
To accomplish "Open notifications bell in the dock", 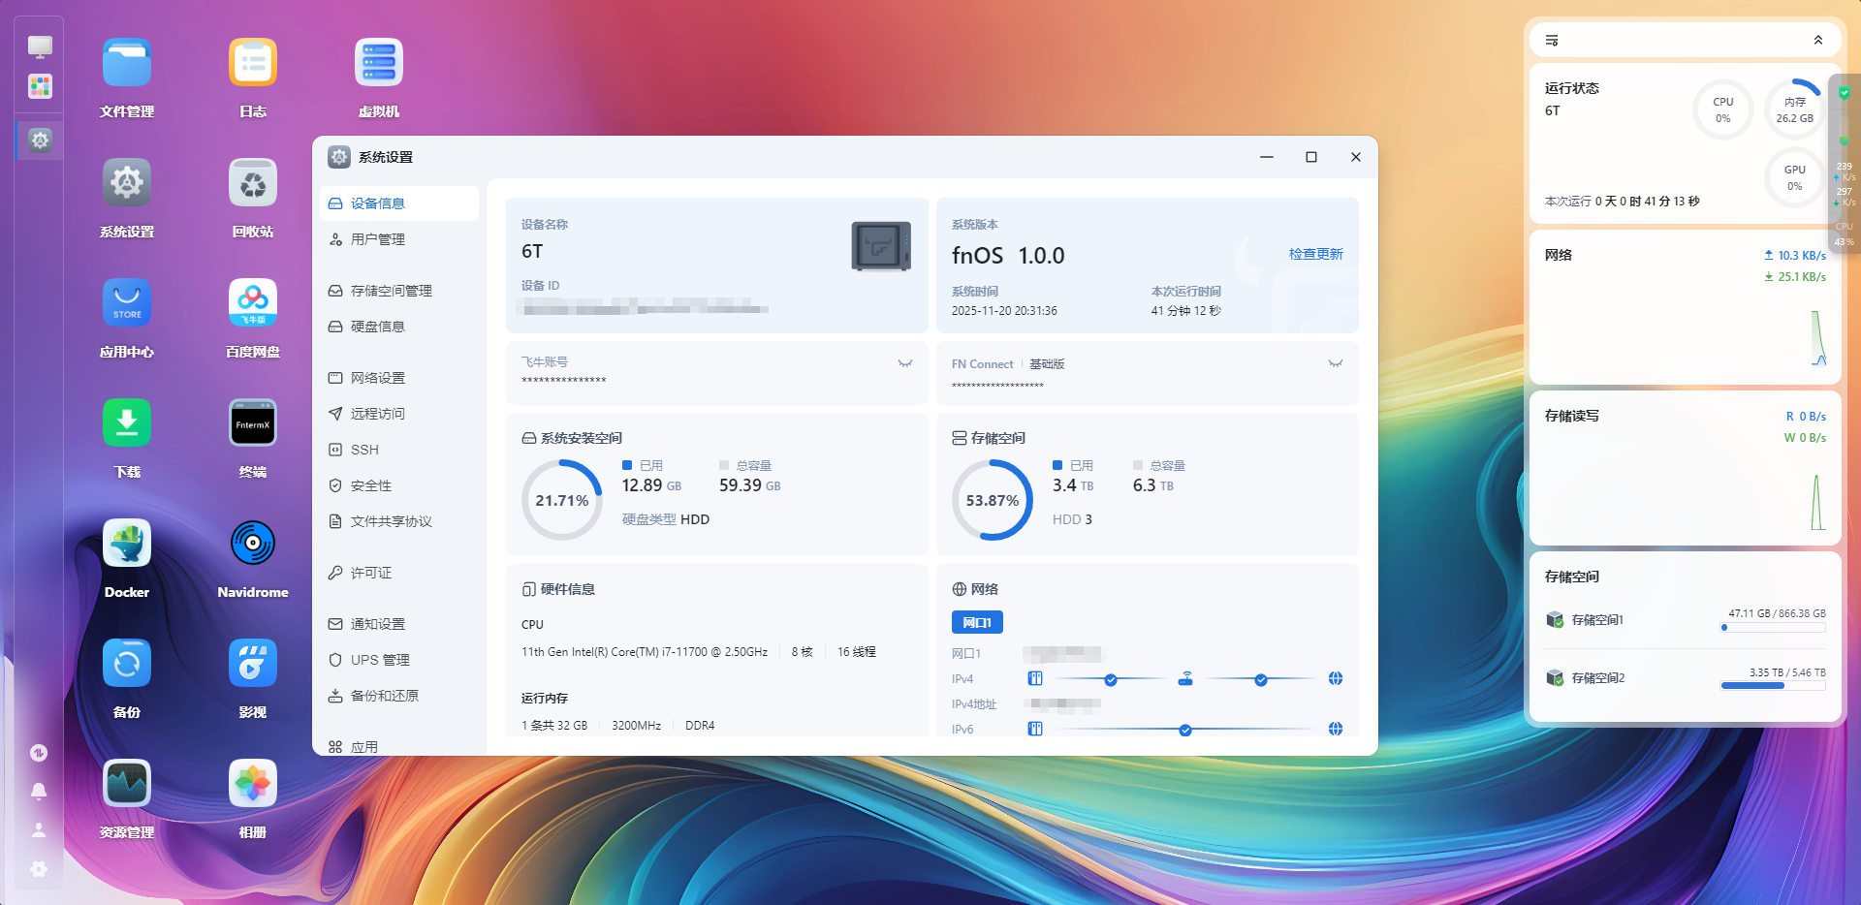I will pyautogui.click(x=39, y=792).
